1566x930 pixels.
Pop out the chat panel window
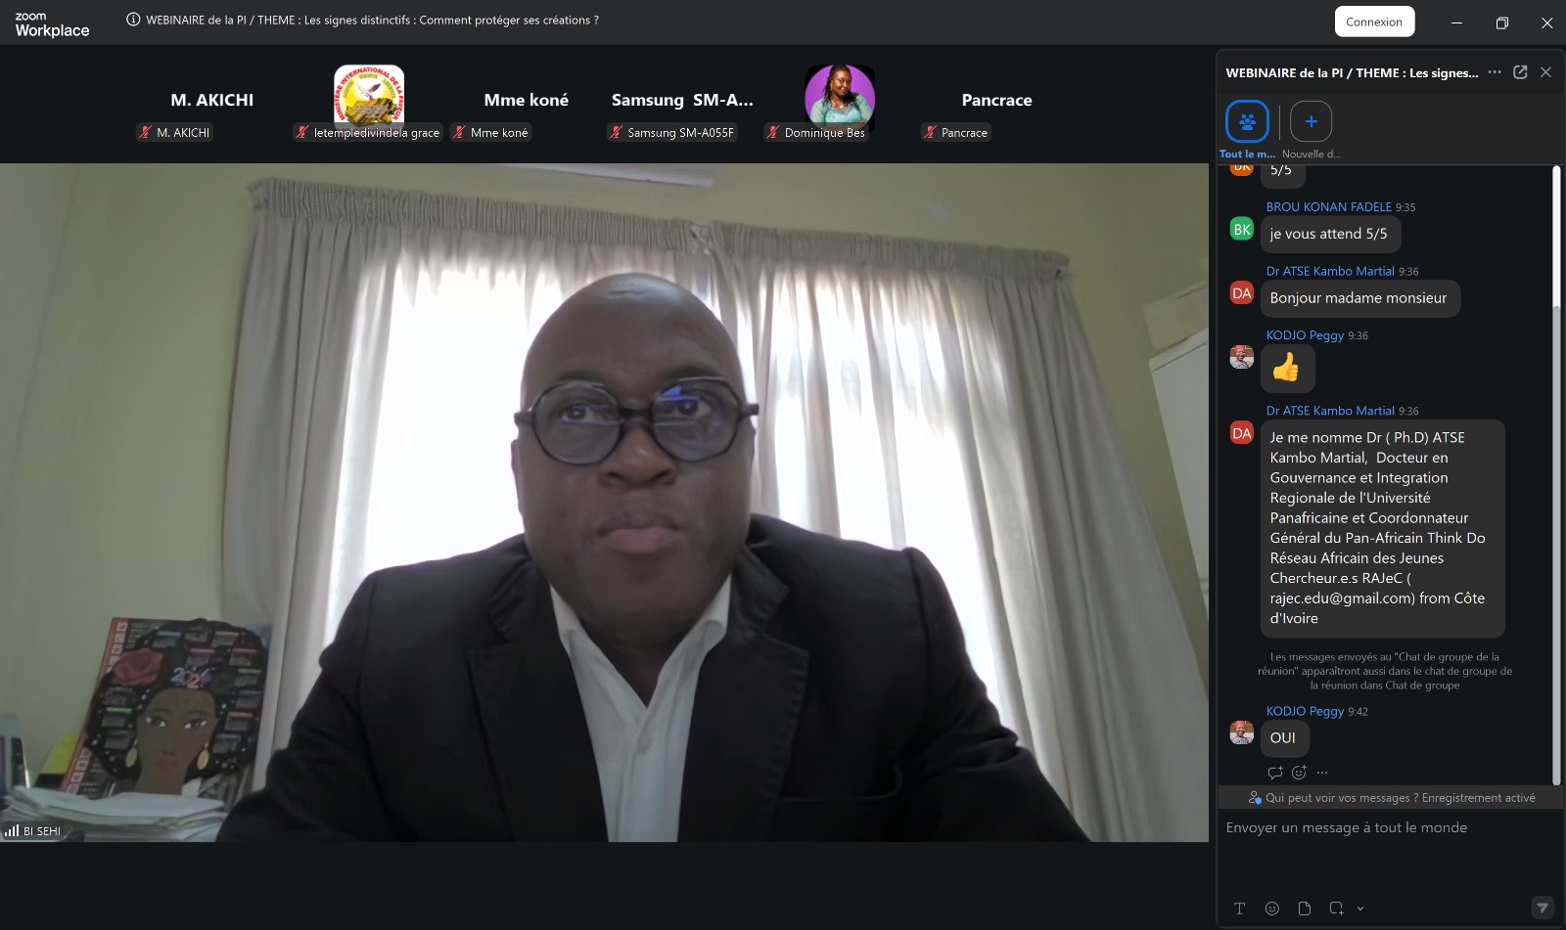coord(1520,72)
